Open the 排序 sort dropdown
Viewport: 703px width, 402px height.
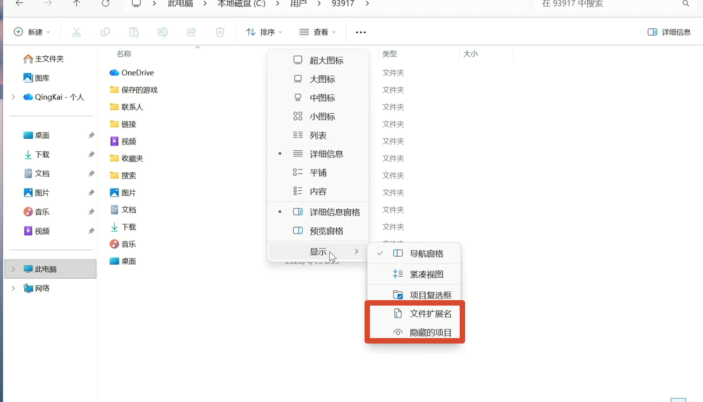pyautogui.click(x=264, y=32)
